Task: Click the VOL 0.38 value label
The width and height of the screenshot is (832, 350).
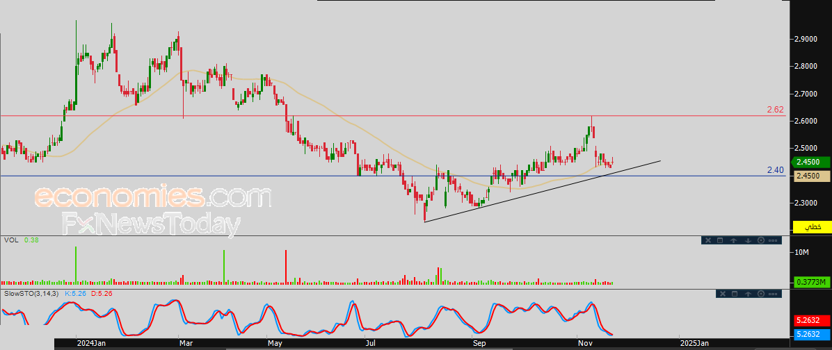Action: coord(31,240)
